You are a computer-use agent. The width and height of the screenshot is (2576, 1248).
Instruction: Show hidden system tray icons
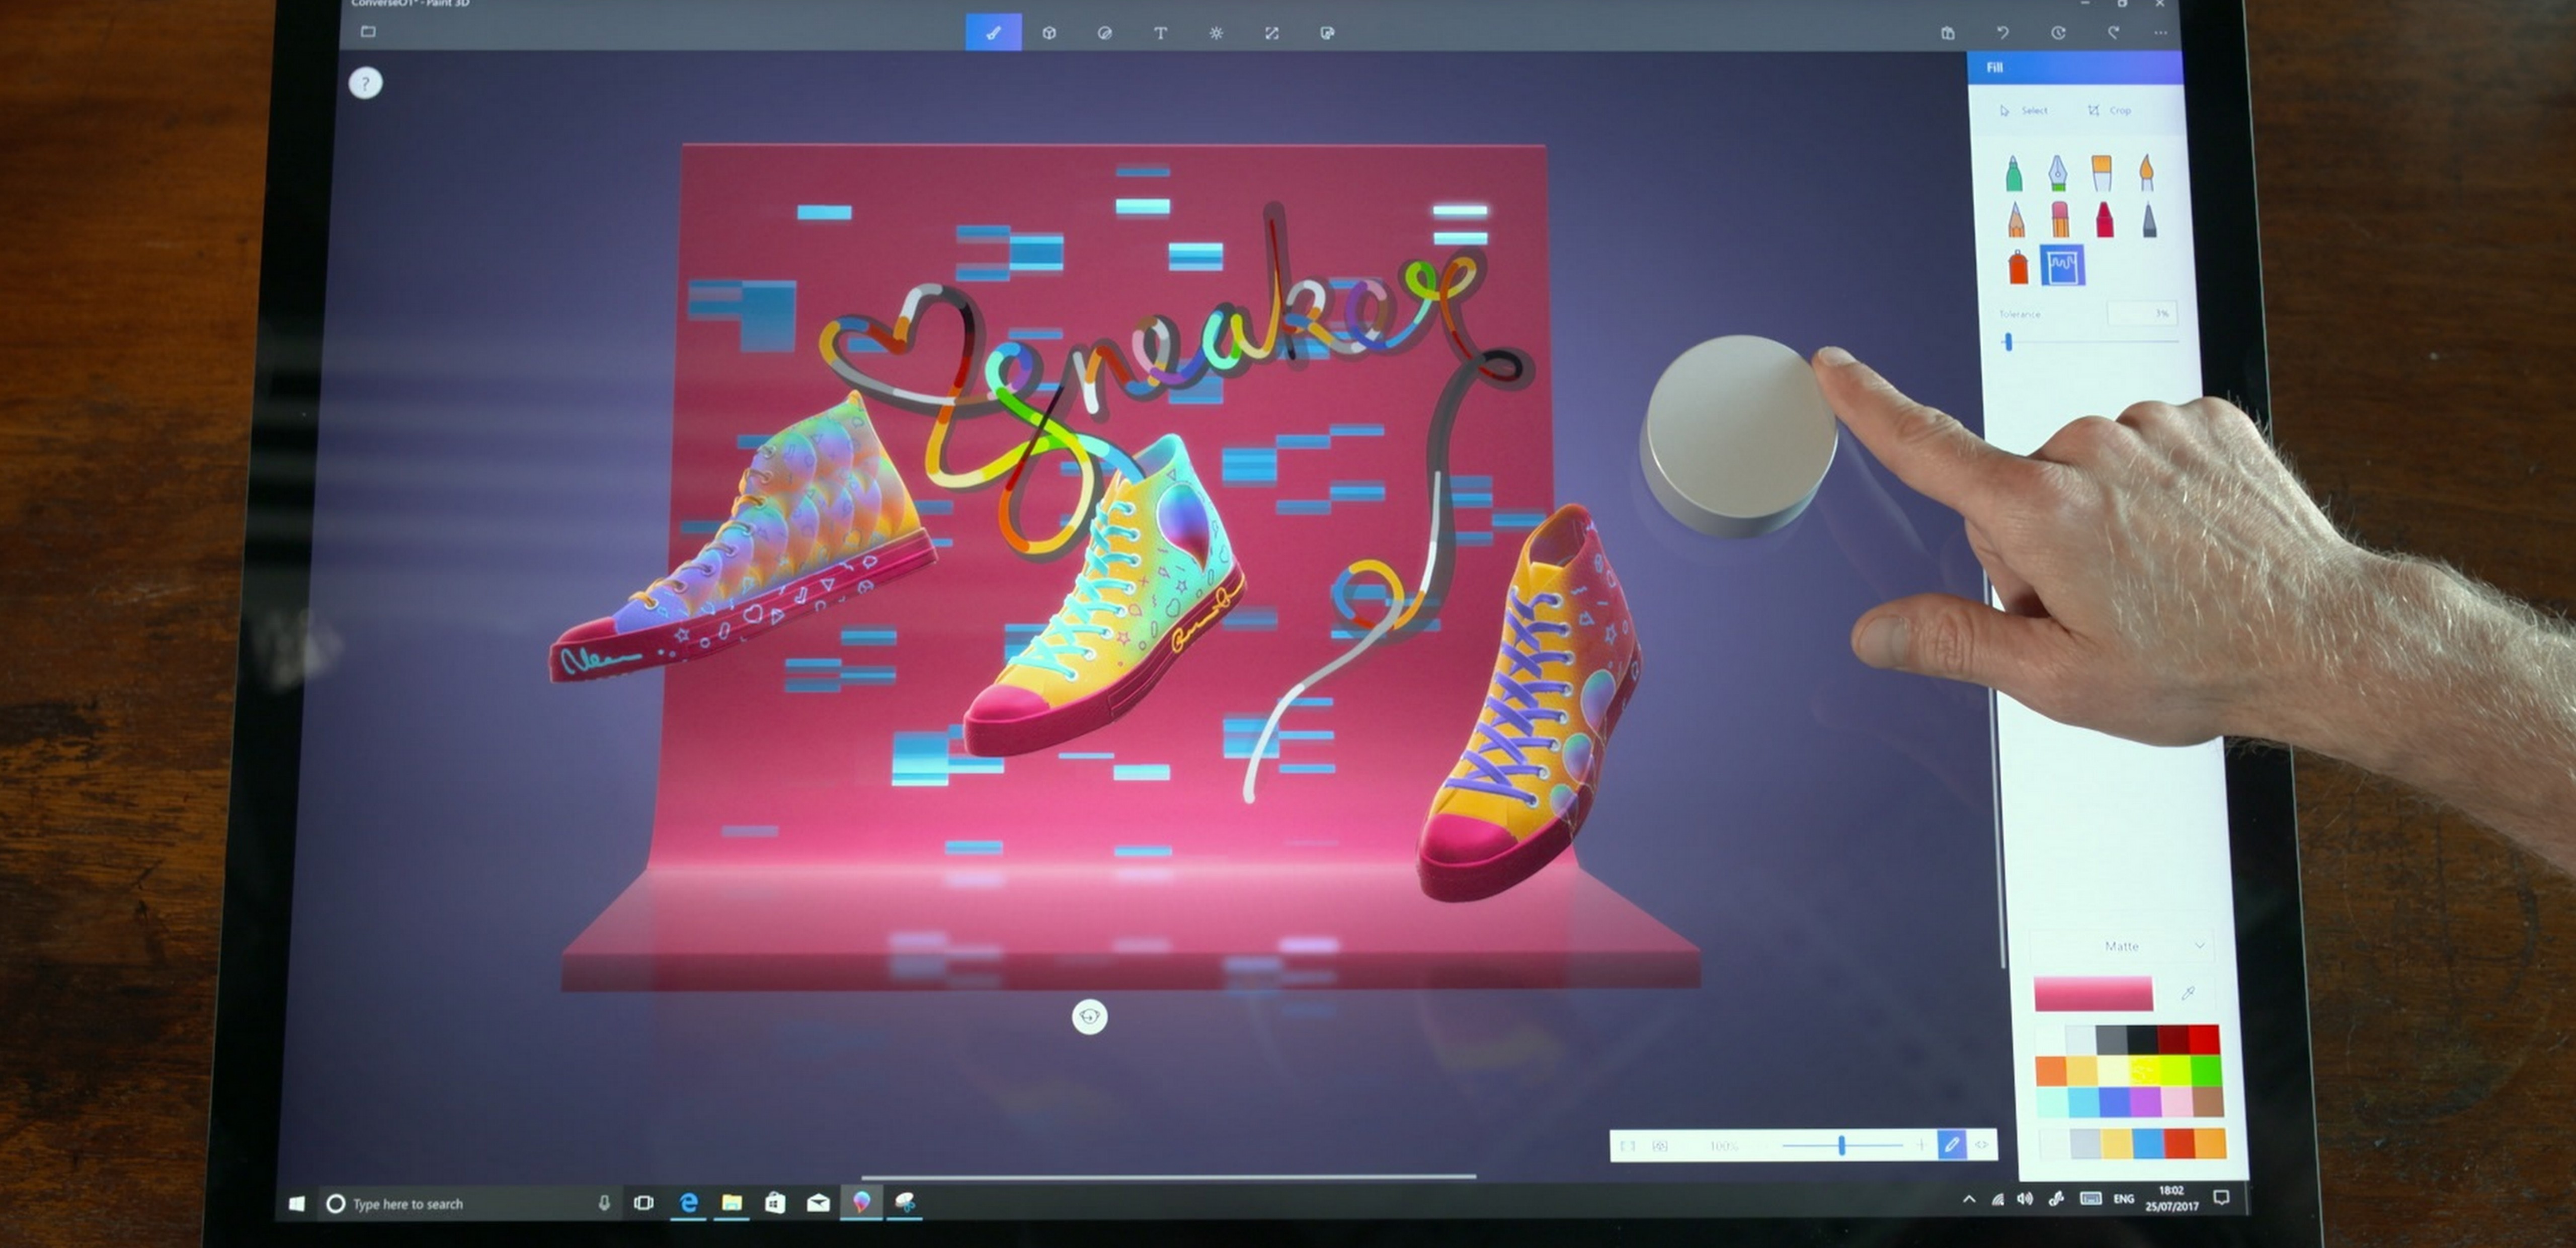1969,1199
